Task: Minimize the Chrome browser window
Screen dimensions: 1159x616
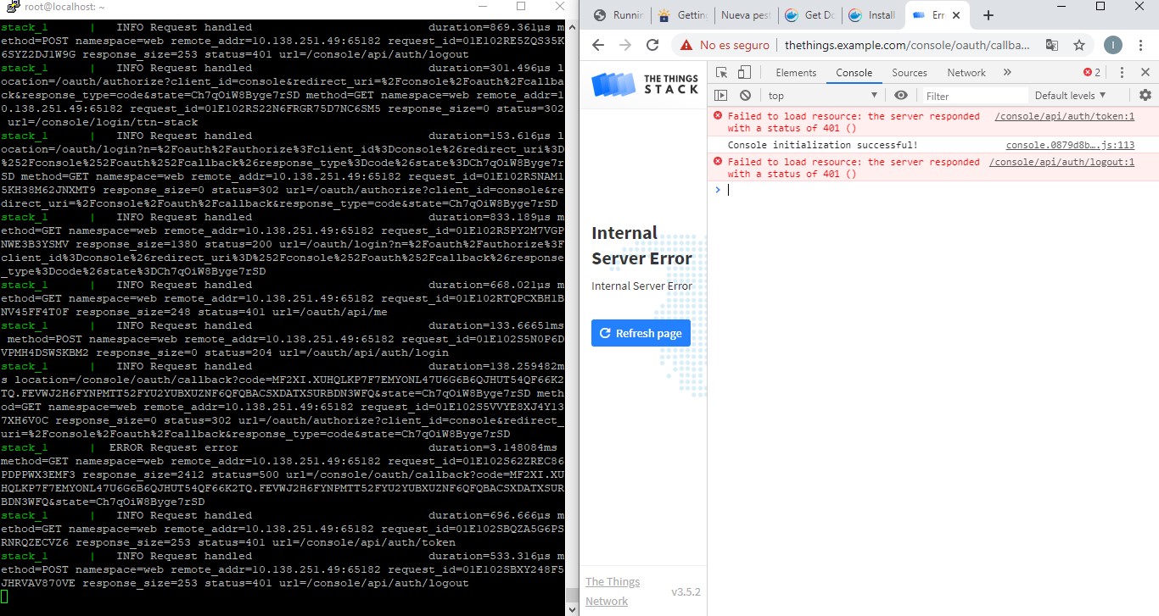Action: (x=1061, y=6)
